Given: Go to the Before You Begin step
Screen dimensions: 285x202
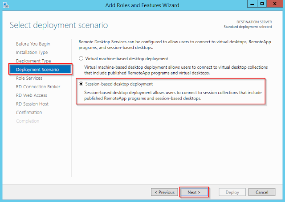Looking at the screenshot, I should (33, 44).
